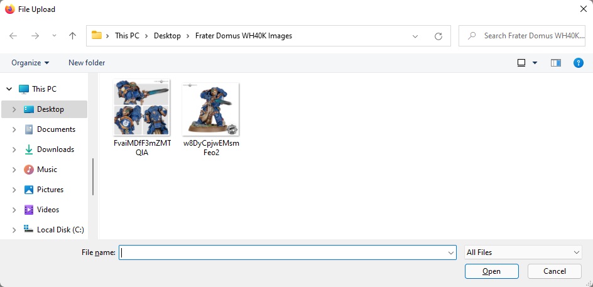Select the w8DyCpjwEMsmFeo2 image thumbnail
593x287 pixels.
[x=210, y=109]
